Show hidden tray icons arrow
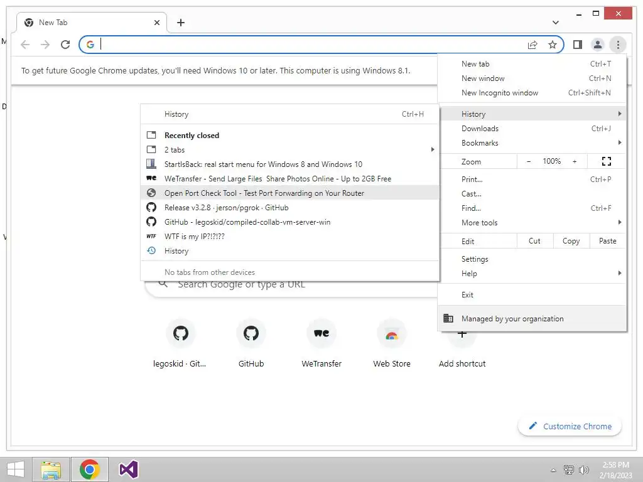 point(553,470)
